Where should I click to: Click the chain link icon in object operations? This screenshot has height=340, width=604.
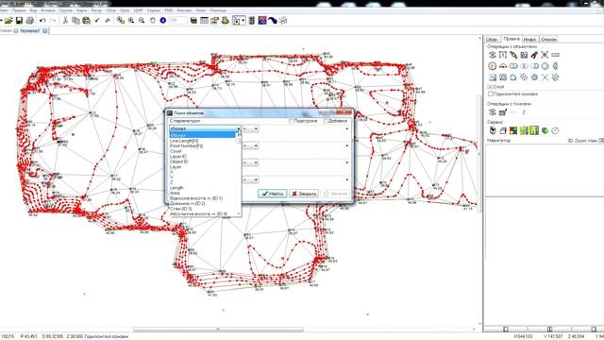(555, 66)
